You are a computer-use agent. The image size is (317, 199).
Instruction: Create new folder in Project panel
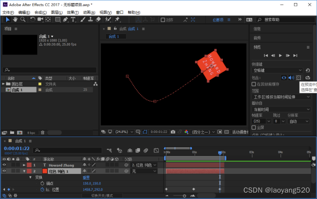pos(12,133)
